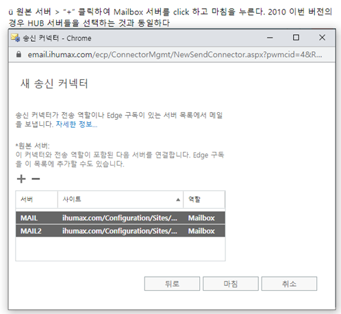This screenshot has height=314, width=341.
Task: Click the minus icon to remove a server
Action: (36, 179)
